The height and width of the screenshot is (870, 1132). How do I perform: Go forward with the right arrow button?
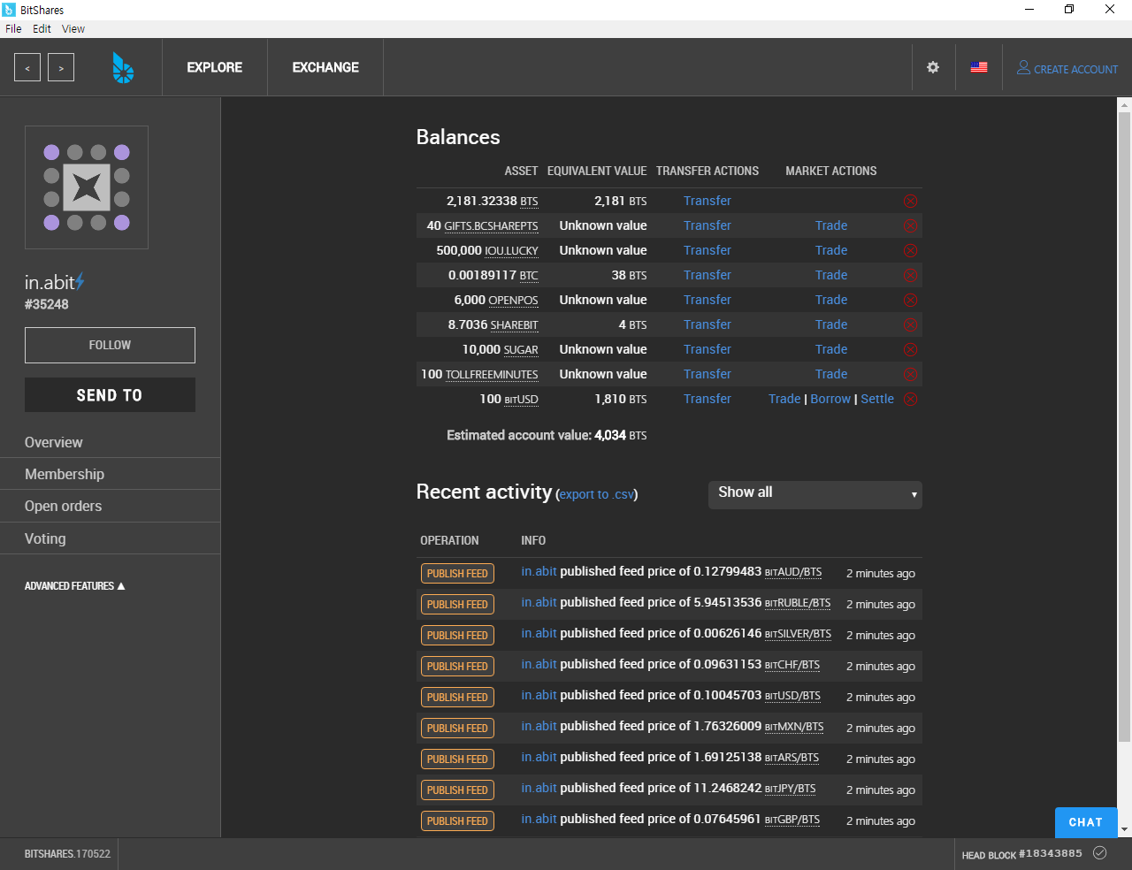61,67
